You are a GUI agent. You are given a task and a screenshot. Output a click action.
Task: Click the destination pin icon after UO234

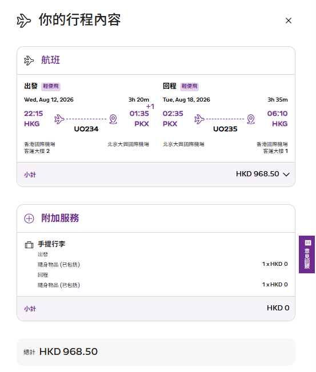tap(113, 119)
